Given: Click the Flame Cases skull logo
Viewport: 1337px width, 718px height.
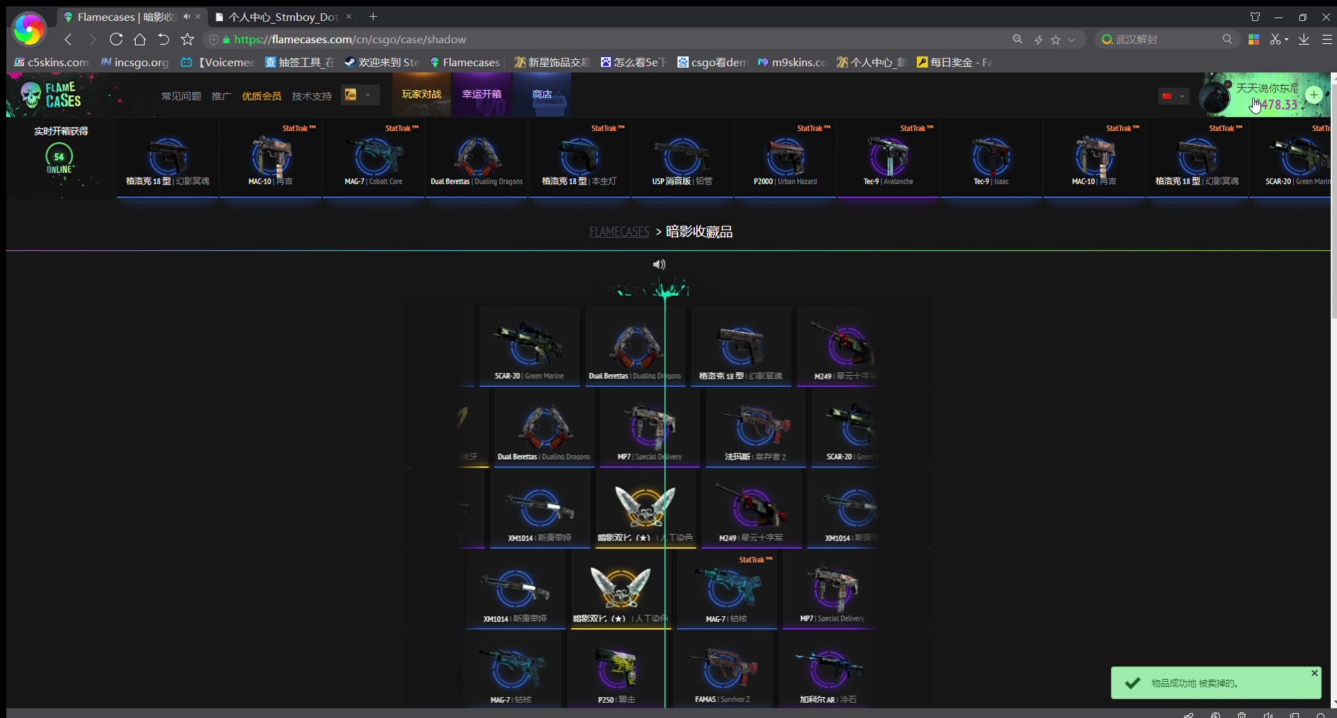Looking at the screenshot, I should [x=50, y=95].
